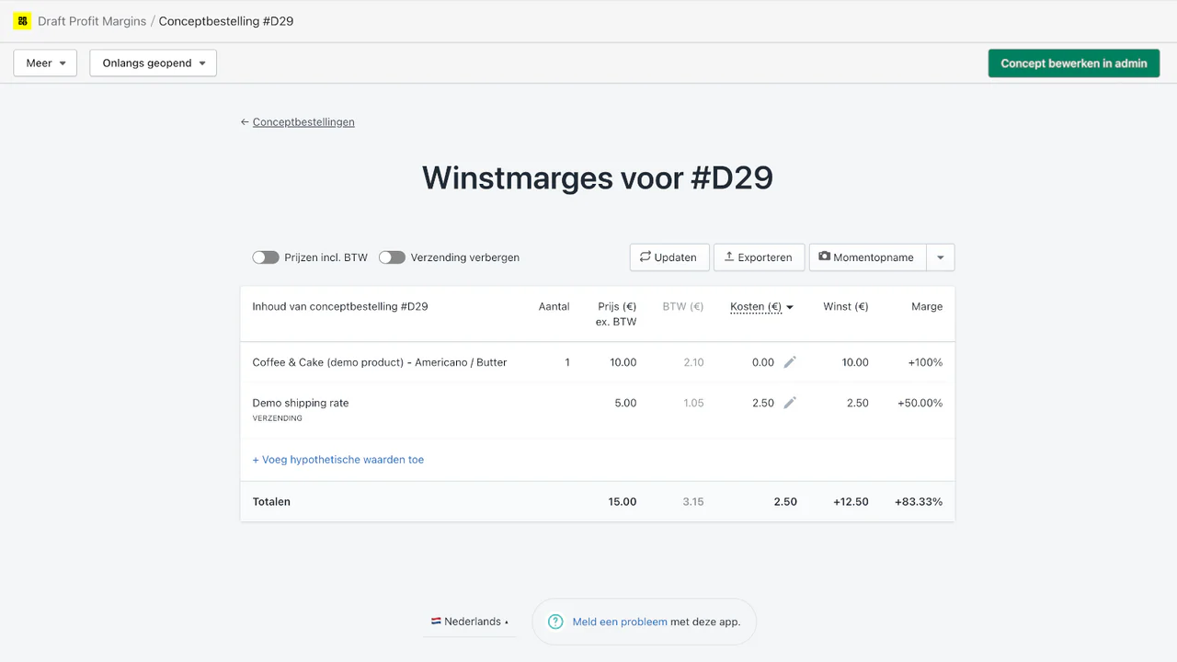Open the Kosten (€) column dropdown
1177x662 pixels.
[762, 307]
